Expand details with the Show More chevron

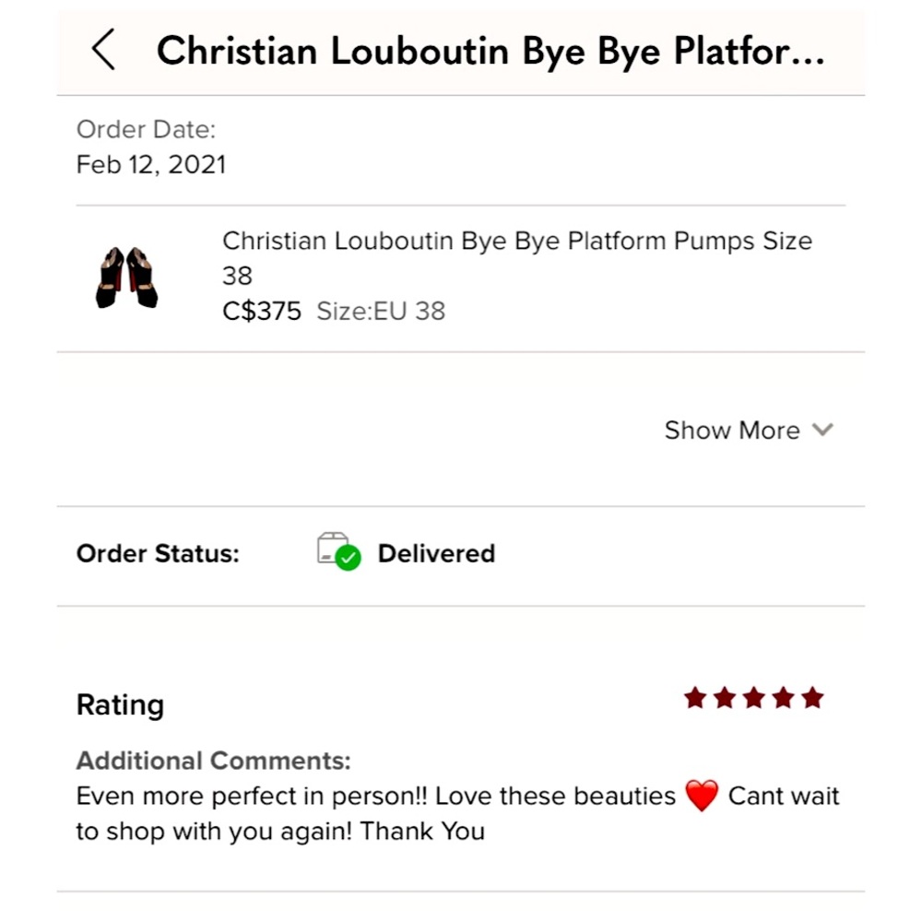(823, 430)
